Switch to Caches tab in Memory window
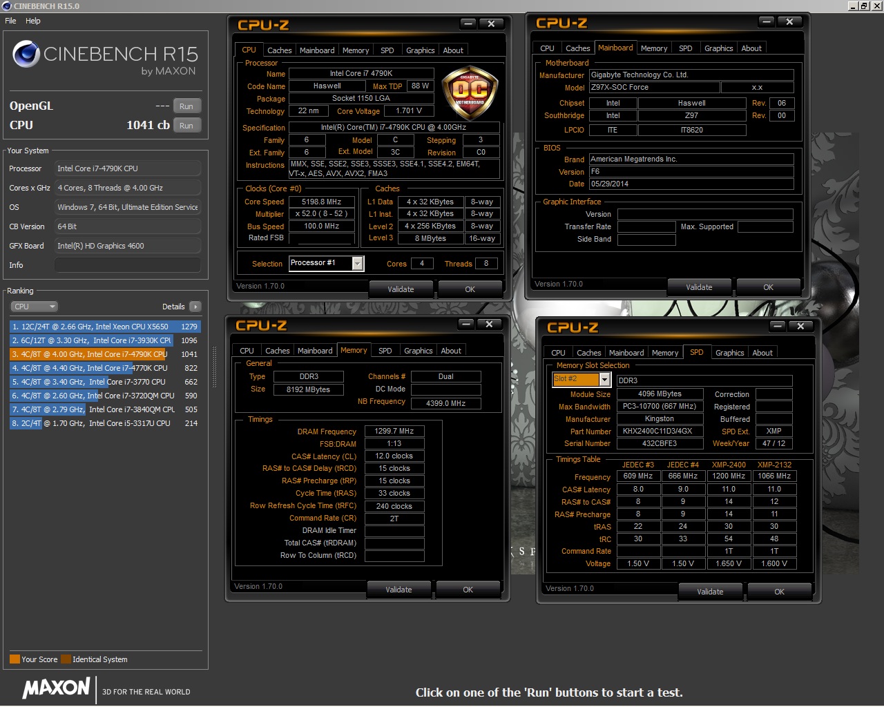This screenshot has height=707, width=884. pyautogui.click(x=277, y=351)
